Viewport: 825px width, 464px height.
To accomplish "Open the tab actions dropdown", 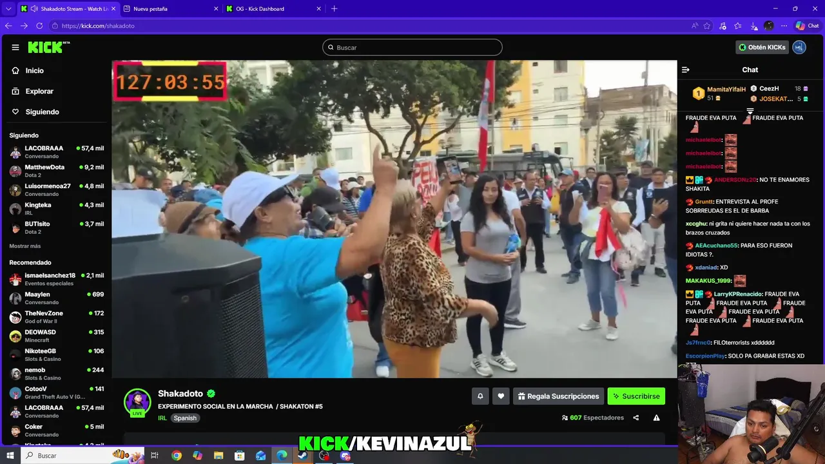I will click(8, 8).
